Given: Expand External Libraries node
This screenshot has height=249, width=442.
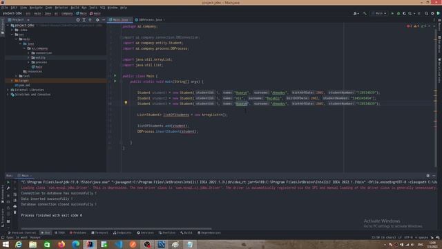Looking at the screenshot, I should pyautogui.click(x=8, y=90).
